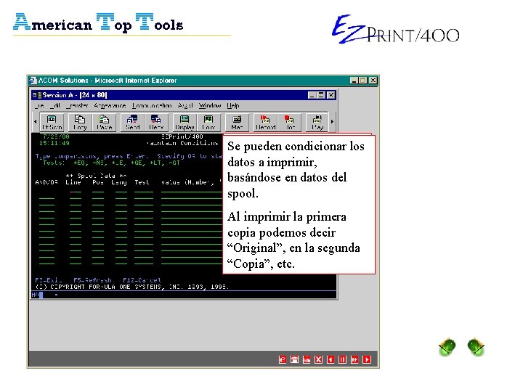
Task: Click the F5=Refresh function key text
Action: click(x=92, y=280)
